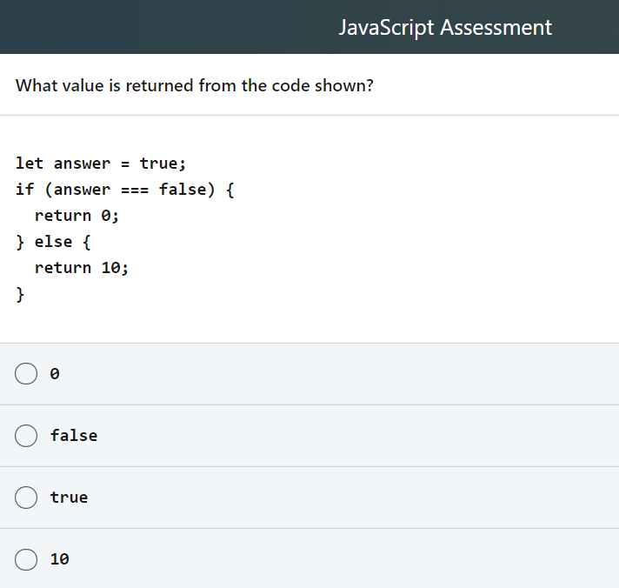619x588 pixels.
Task: Click the word "Assessment" in the header
Action: 496,27
